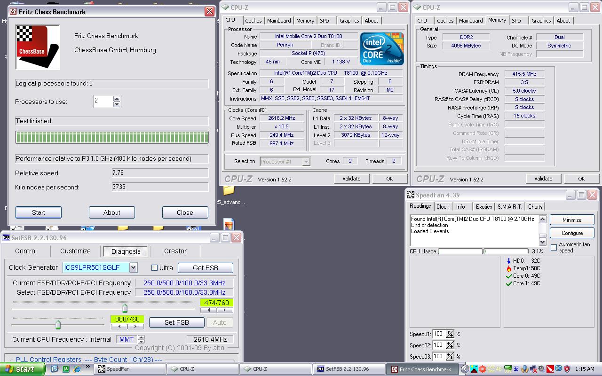This screenshot has height=376, width=602.
Task: Open the Mainboard tab in processor CPU-Z window
Action: click(x=279, y=21)
